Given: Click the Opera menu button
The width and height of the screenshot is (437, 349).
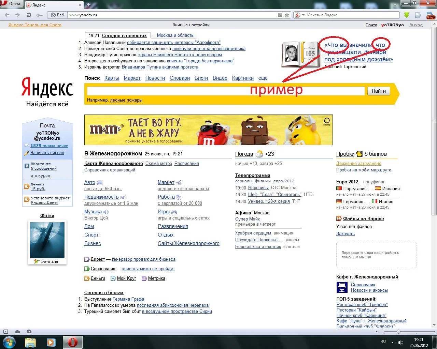Looking at the screenshot, I should (x=12, y=4).
